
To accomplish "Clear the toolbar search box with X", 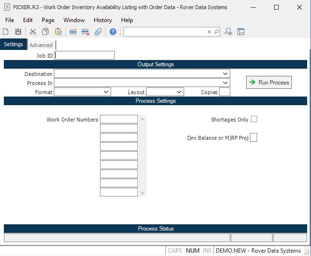I will click(x=209, y=32).
